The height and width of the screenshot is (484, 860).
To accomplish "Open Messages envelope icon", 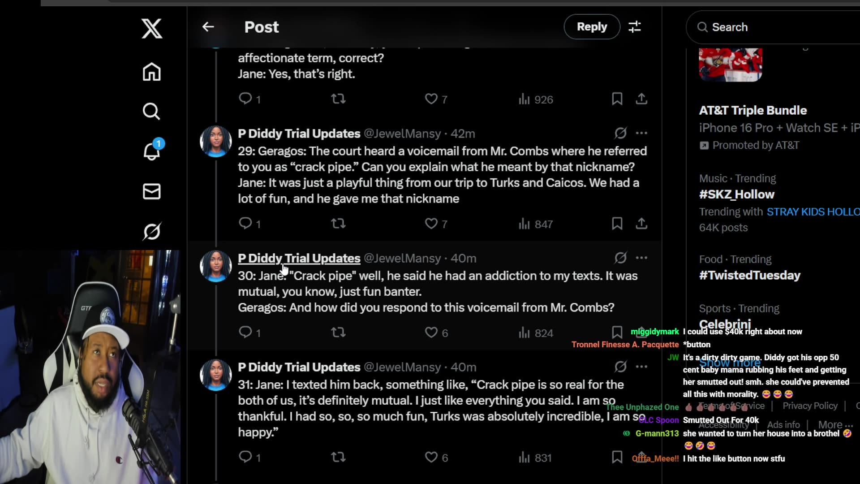I will (x=152, y=191).
